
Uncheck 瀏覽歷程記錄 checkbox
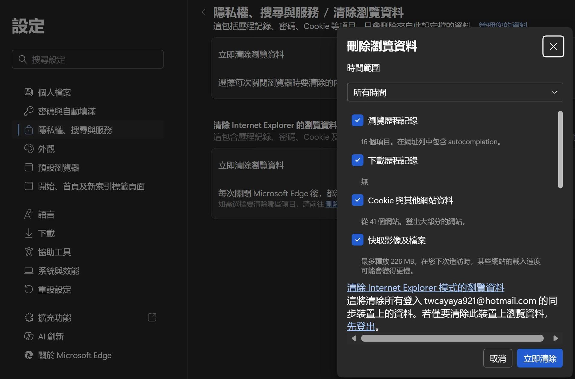357,120
